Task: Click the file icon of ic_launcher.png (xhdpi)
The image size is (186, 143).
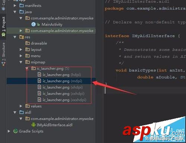Action: (39, 87)
